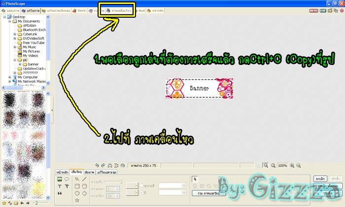Go to the home screen tab (หน้าหลัก) in top bar
This screenshot has width=345, height=207.
pos(155,11)
